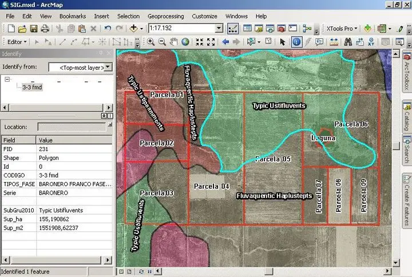Select the Zoom In tool
Viewport: 412px width, 277px height.
point(151,42)
